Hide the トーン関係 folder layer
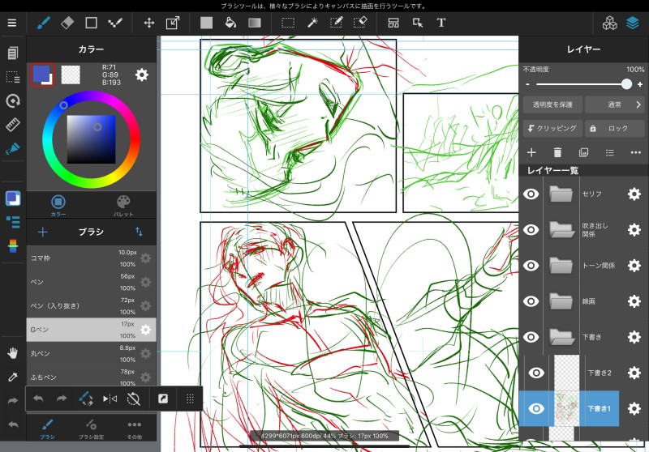649x452 pixels. pos(531,265)
